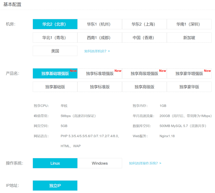The height and width of the screenshot is (193, 215).
Task: Choose 西南1（成都） region
Action: pyautogui.click(x=100, y=38)
